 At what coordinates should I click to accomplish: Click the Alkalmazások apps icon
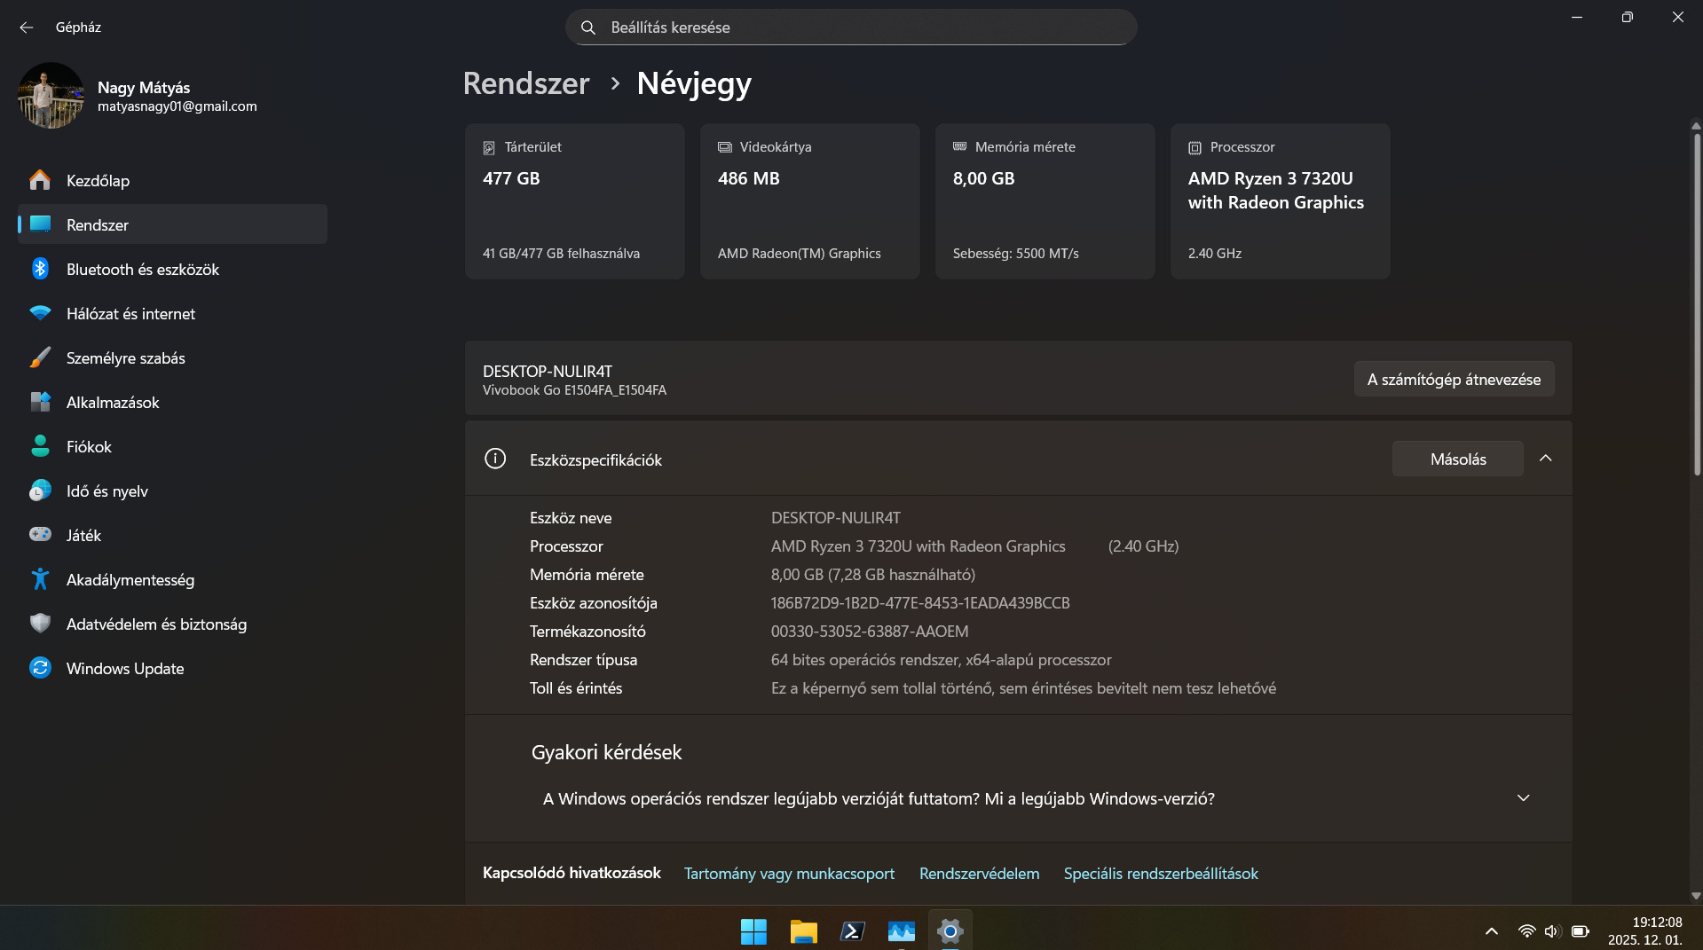[40, 402]
